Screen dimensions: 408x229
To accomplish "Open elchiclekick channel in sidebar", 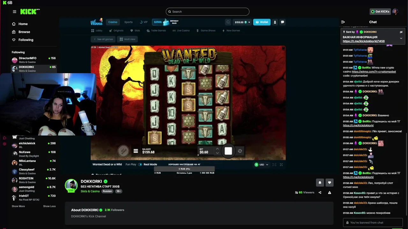I will pyautogui.click(x=34, y=145).
